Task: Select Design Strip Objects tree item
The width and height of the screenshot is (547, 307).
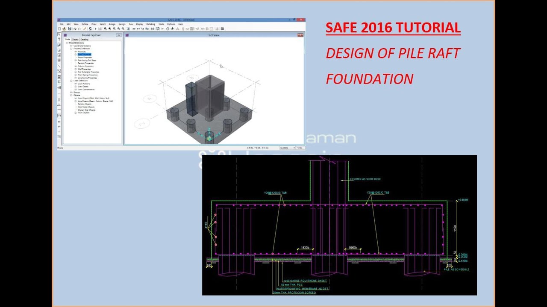Action: tap(86, 110)
